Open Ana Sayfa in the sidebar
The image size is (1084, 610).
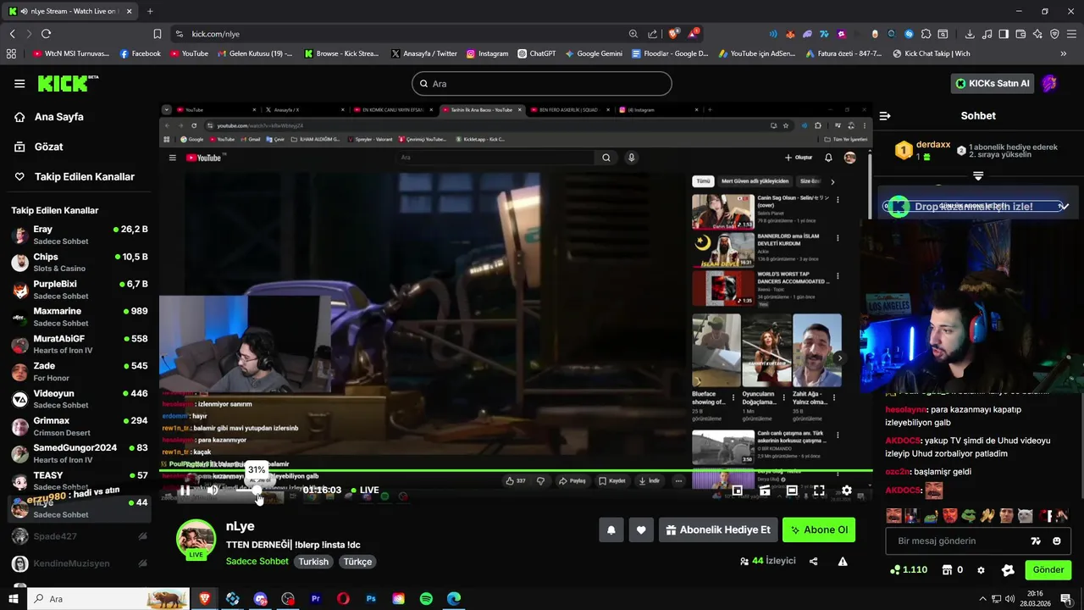[x=58, y=117]
